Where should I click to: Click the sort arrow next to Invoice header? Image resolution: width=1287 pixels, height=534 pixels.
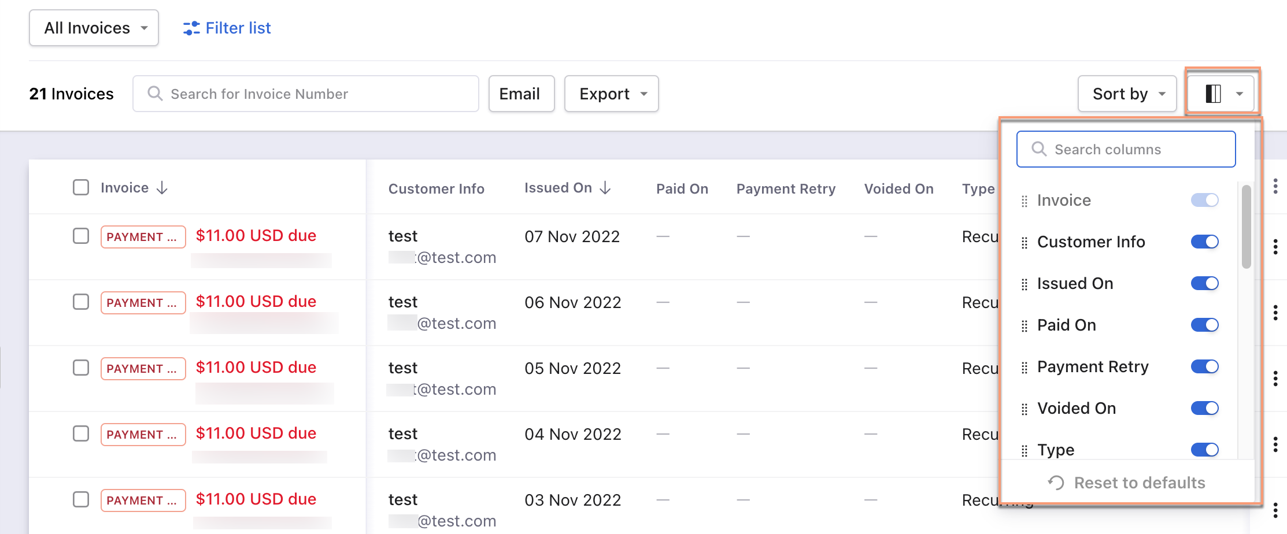(x=162, y=188)
